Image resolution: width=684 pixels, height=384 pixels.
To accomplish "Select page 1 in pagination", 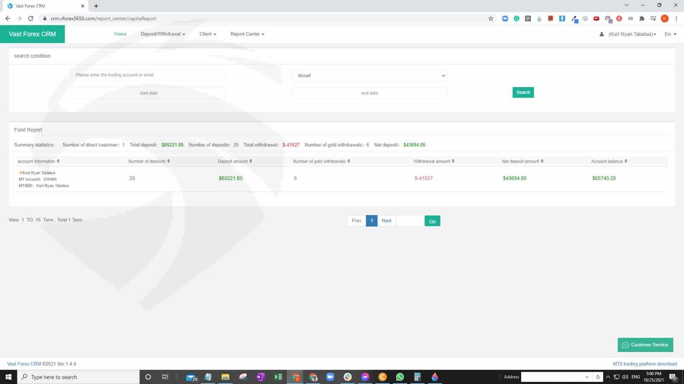I will click(372, 221).
